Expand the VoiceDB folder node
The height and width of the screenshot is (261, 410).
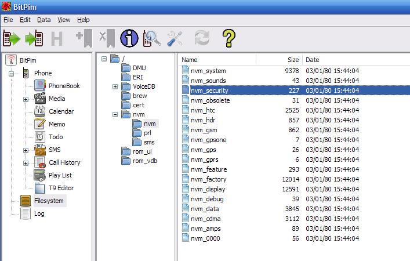click(x=115, y=87)
